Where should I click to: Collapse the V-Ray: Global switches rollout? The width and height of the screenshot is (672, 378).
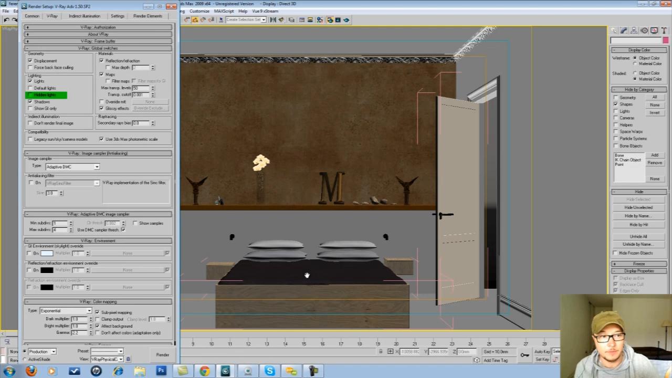coord(98,48)
